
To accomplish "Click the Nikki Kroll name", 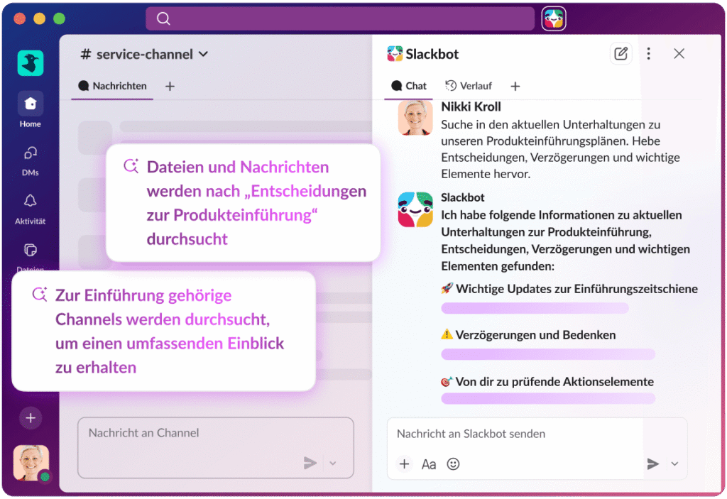I will tap(471, 106).
